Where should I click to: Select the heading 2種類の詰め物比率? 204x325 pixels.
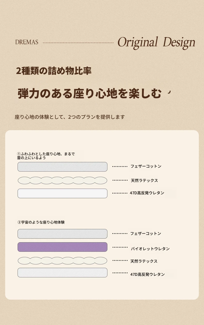point(54,71)
